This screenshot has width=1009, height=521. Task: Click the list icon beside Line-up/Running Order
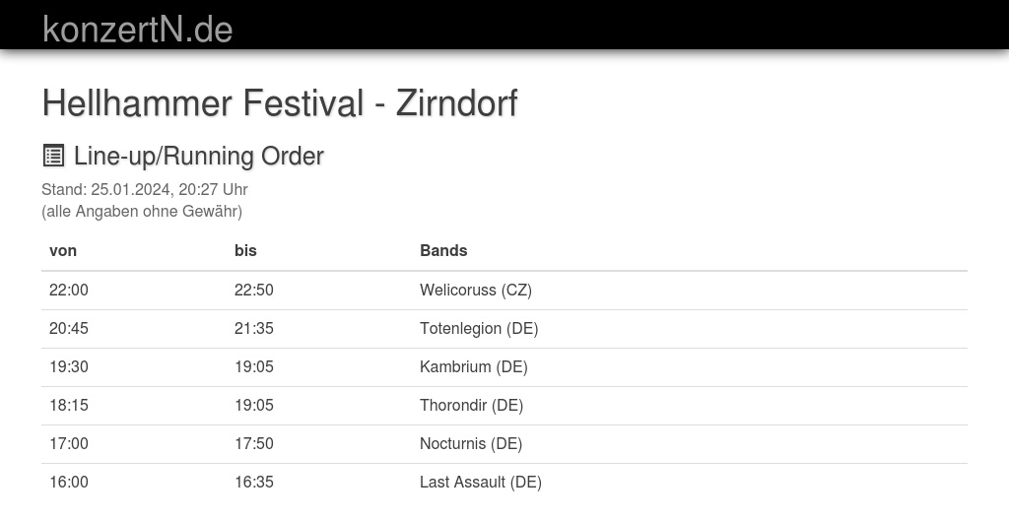click(x=53, y=156)
